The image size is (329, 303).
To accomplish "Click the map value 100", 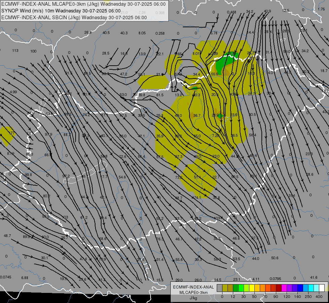I will [33, 51].
